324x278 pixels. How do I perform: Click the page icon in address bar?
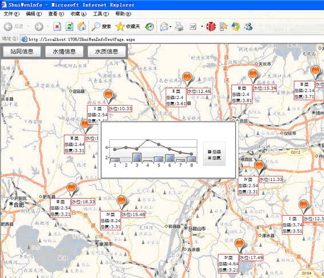coord(24,39)
